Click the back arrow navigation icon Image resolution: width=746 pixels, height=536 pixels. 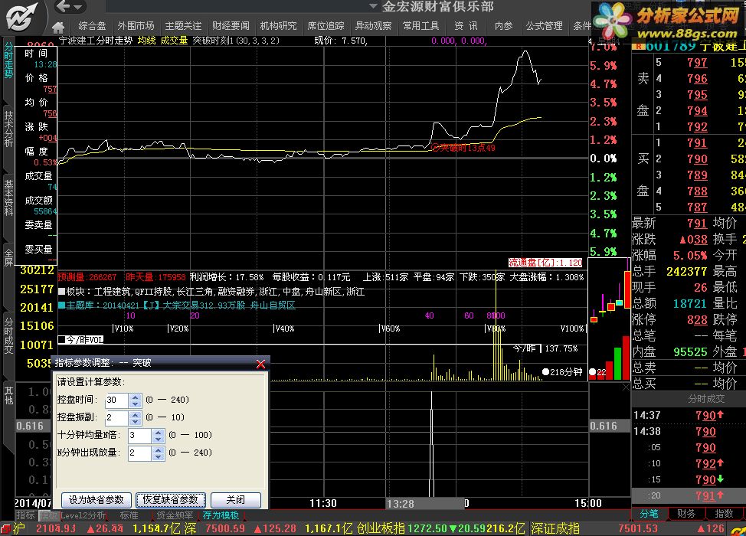coord(63,7)
